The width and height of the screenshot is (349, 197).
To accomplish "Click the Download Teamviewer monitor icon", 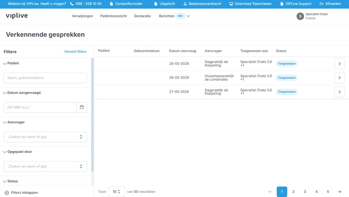I will [x=231, y=4].
